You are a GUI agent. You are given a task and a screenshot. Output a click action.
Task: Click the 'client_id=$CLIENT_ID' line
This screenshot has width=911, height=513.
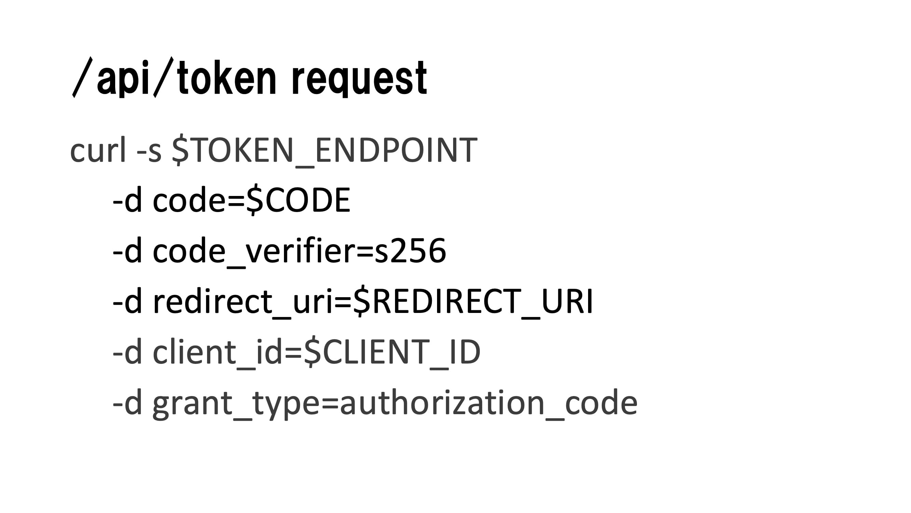296,352
